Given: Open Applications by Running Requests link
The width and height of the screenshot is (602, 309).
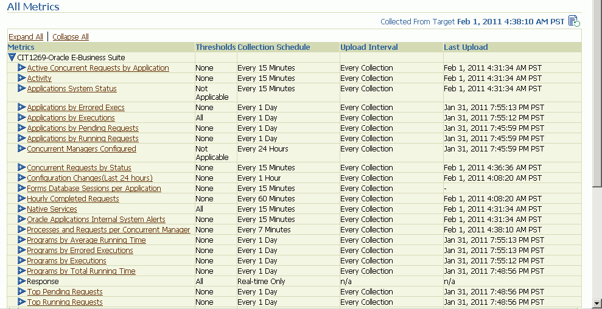Looking at the screenshot, I should coord(83,139).
